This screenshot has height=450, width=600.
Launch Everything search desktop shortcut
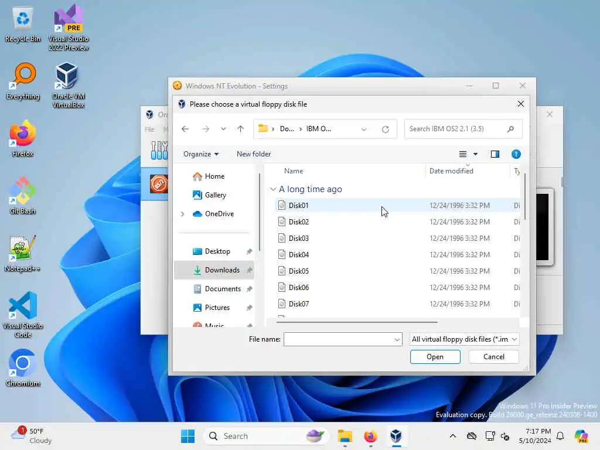[23, 82]
